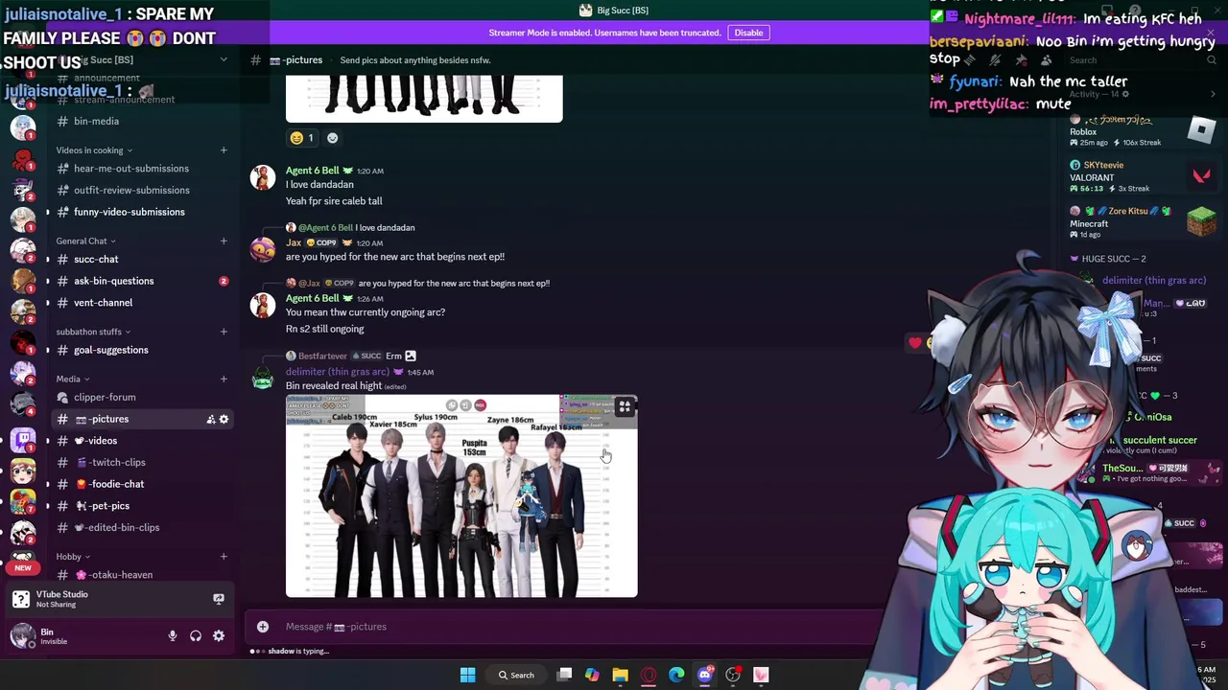Screen dimensions: 1228x690
Task: Open the pictures channel settings gear
Action: pyautogui.click(x=224, y=419)
